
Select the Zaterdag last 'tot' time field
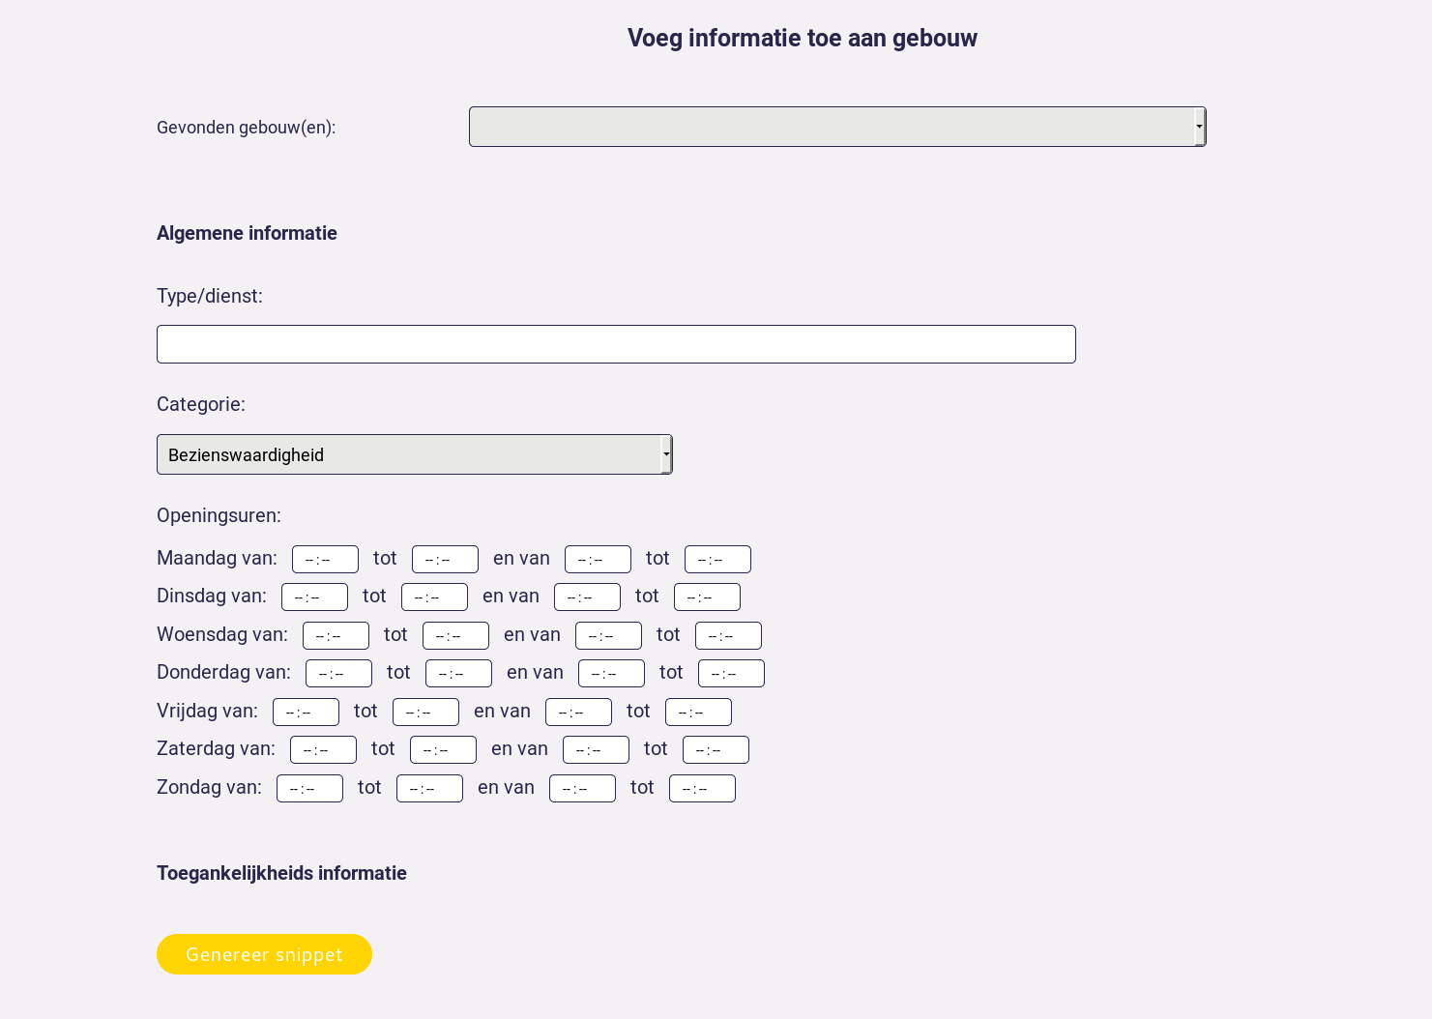click(x=716, y=749)
